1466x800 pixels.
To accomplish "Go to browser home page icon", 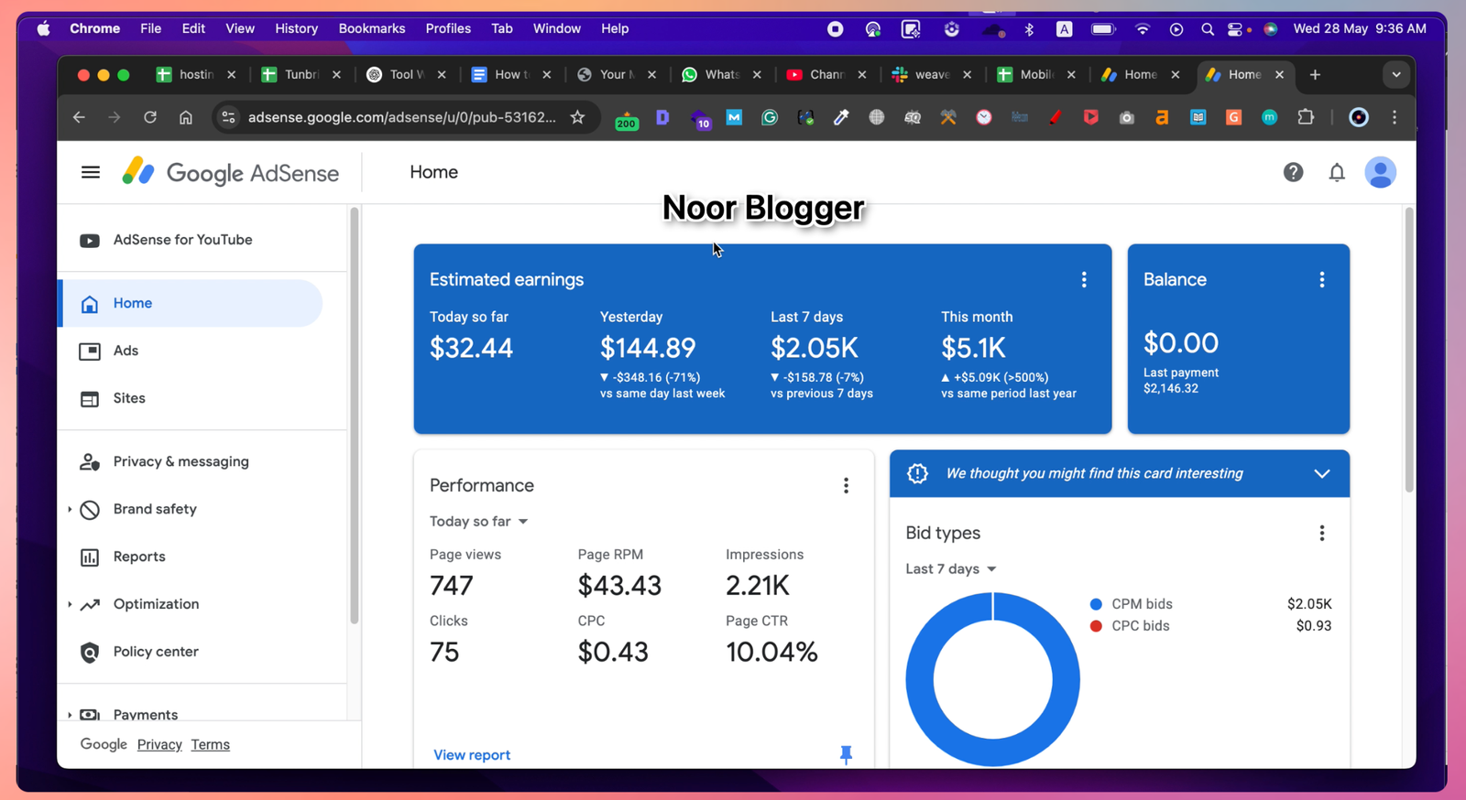I will tap(186, 117).
